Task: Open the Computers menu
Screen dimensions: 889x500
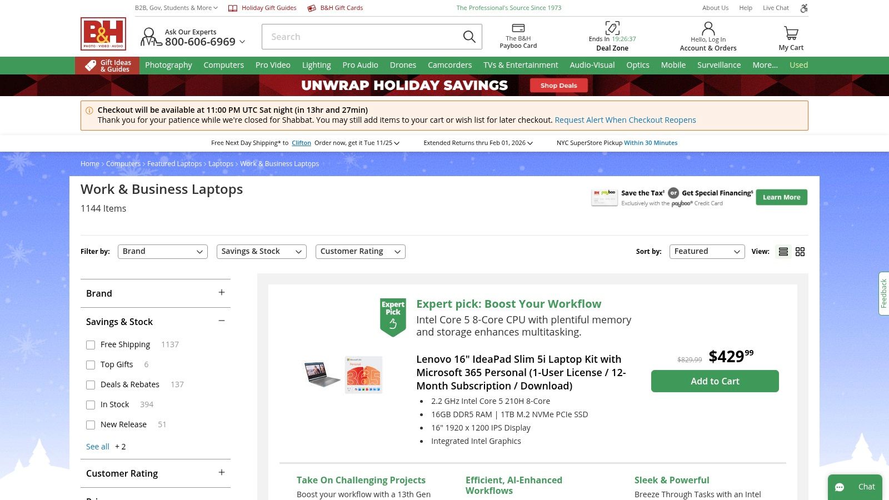Action: [x=223, y=65]
